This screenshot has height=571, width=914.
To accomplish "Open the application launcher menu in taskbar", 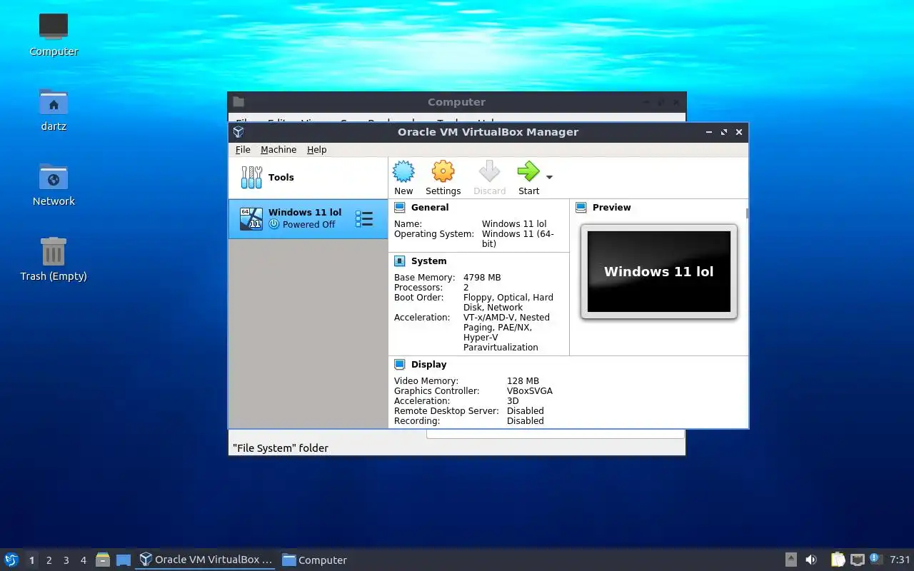I will (x=11, y=560).
